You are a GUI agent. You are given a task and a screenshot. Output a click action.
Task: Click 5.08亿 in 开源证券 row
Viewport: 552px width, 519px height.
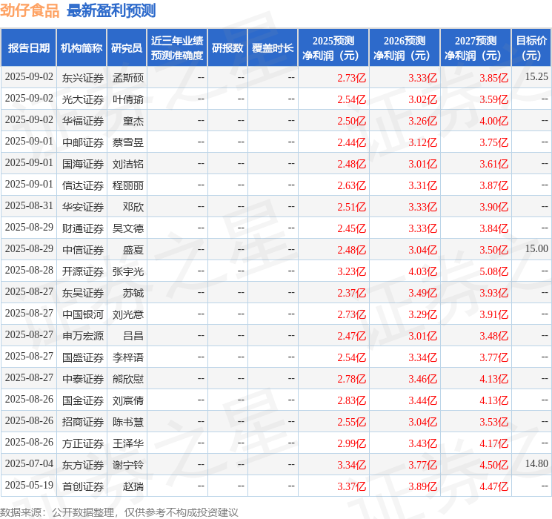click(494, 271)
